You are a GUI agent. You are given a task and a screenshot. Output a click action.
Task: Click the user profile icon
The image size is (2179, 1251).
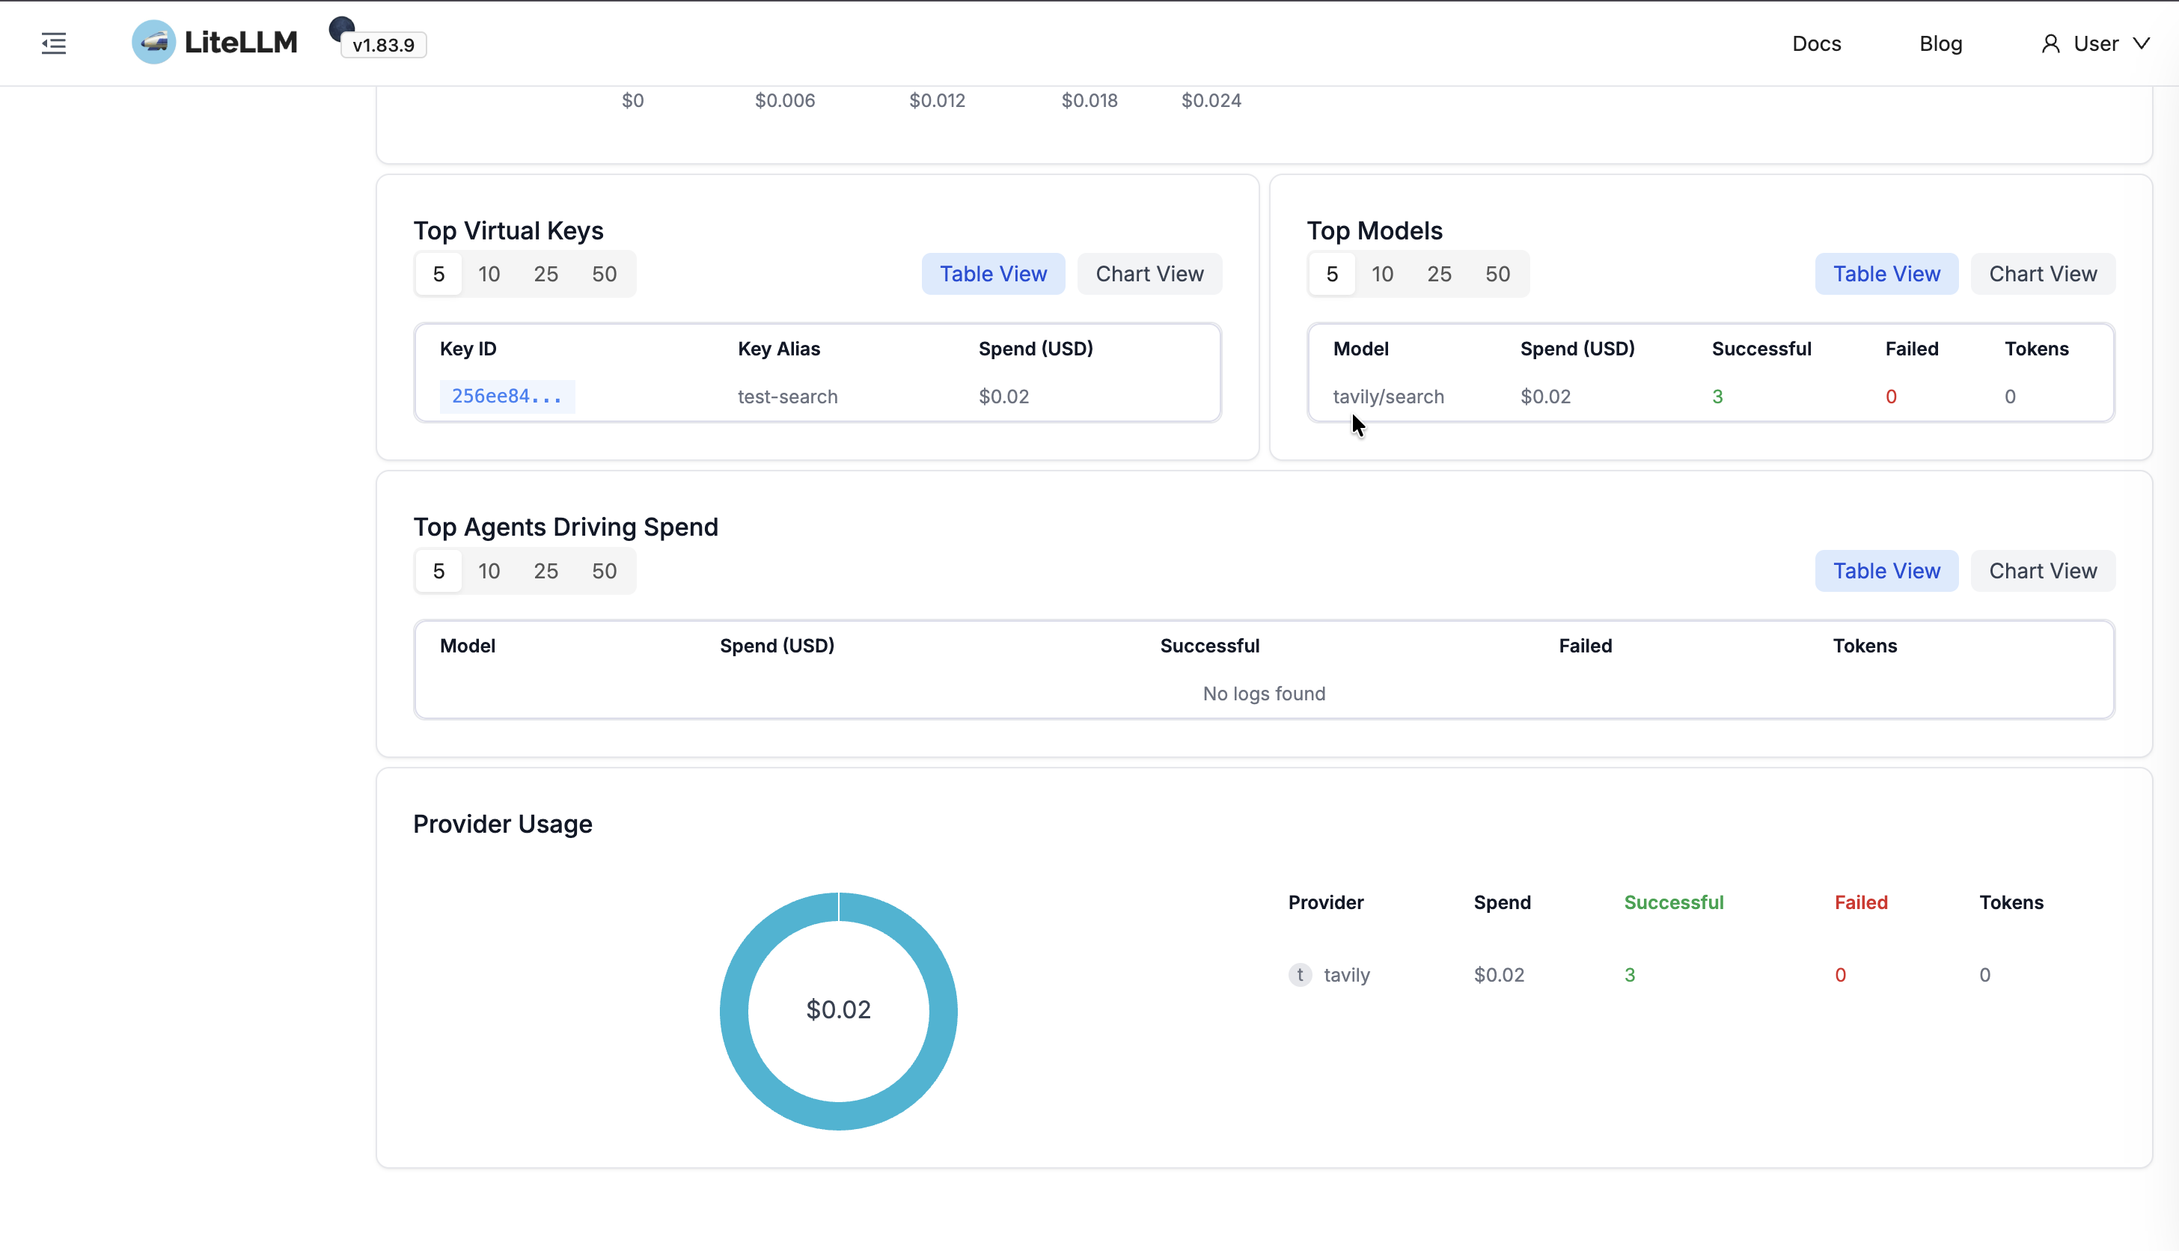[2050, 44]
